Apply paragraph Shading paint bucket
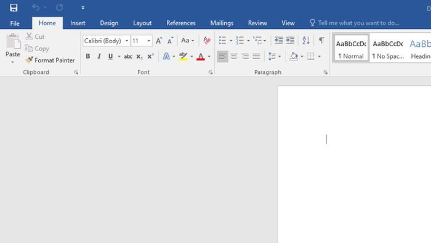 (294, 56)
